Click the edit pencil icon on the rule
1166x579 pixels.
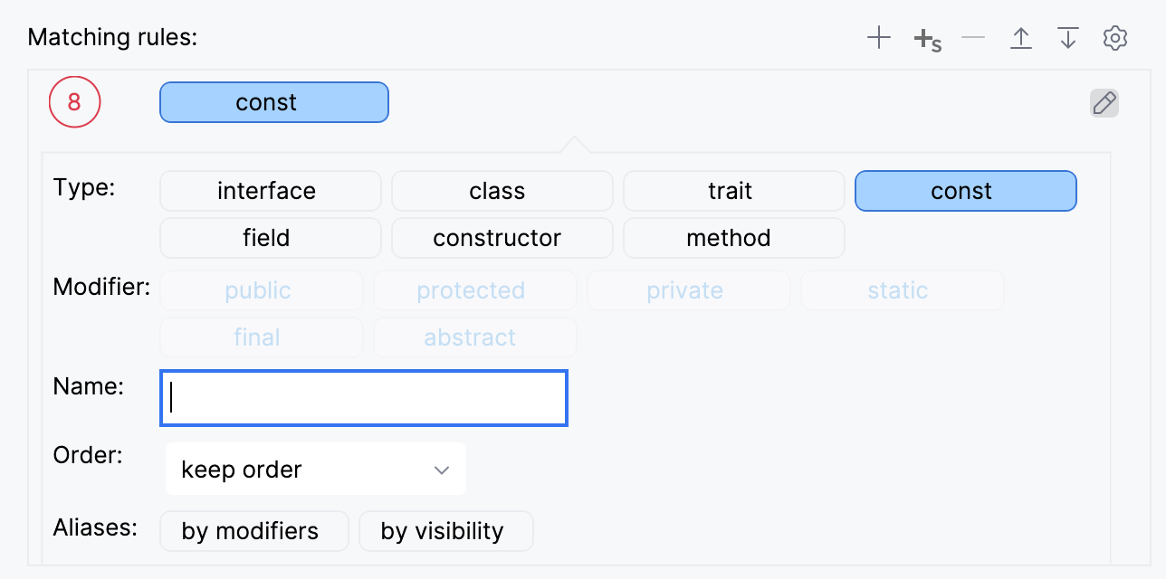pos(1104,102)
